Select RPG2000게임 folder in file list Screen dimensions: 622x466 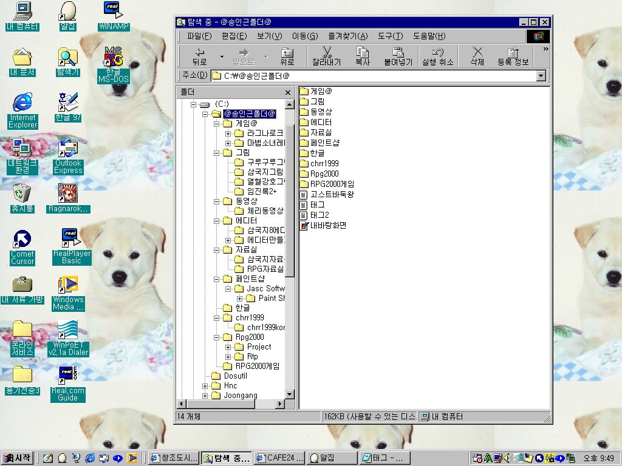[x=327, y=184]
